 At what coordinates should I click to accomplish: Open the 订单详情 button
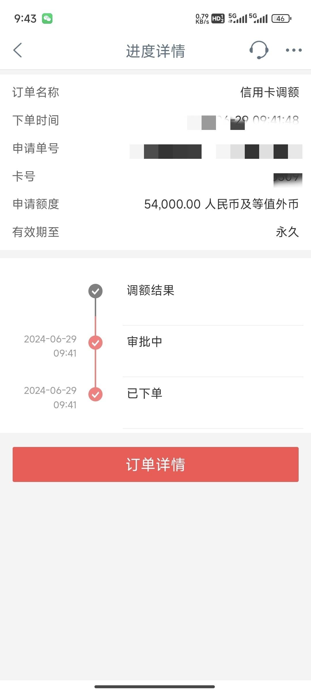[155, 464]
